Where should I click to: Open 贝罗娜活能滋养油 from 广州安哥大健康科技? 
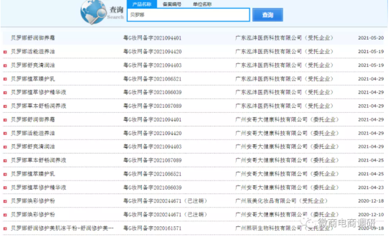click(33, 133)
